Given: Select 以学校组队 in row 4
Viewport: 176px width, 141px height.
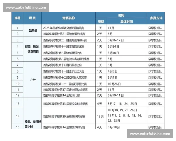Looking at the screenshot, I should [155, 46].
